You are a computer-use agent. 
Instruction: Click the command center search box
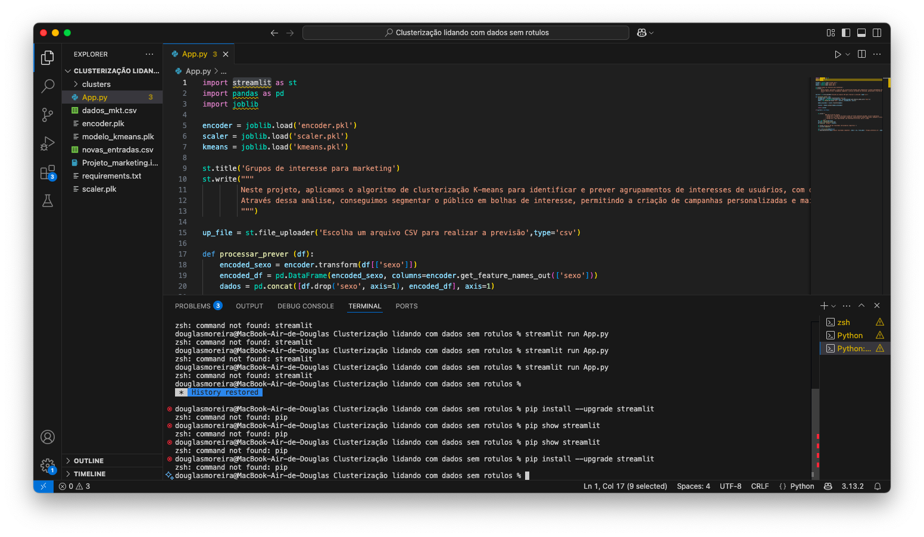coord(466,33)
